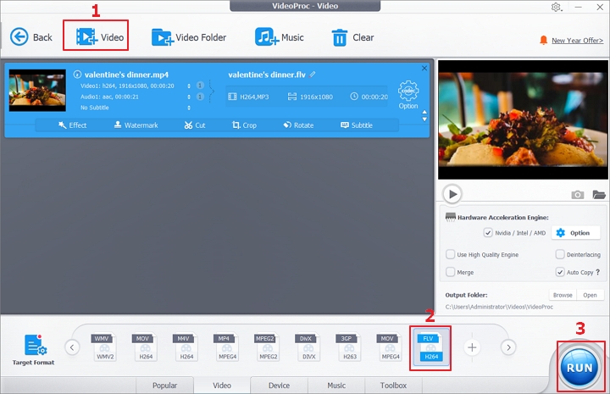Open the settings gear in title bar

point(556,7)
